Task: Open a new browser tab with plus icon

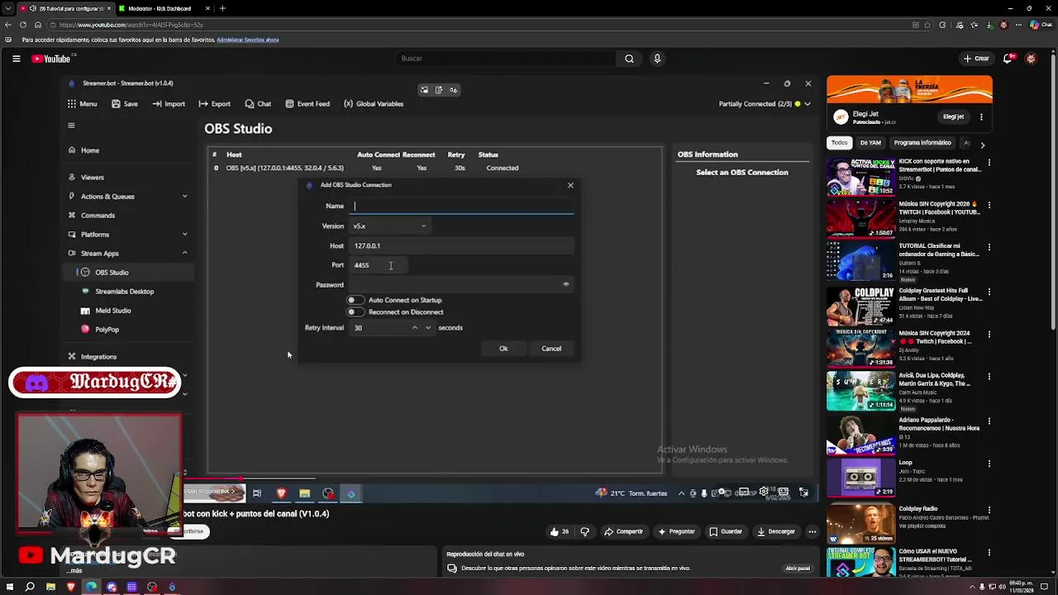Action: click(222, 8)
